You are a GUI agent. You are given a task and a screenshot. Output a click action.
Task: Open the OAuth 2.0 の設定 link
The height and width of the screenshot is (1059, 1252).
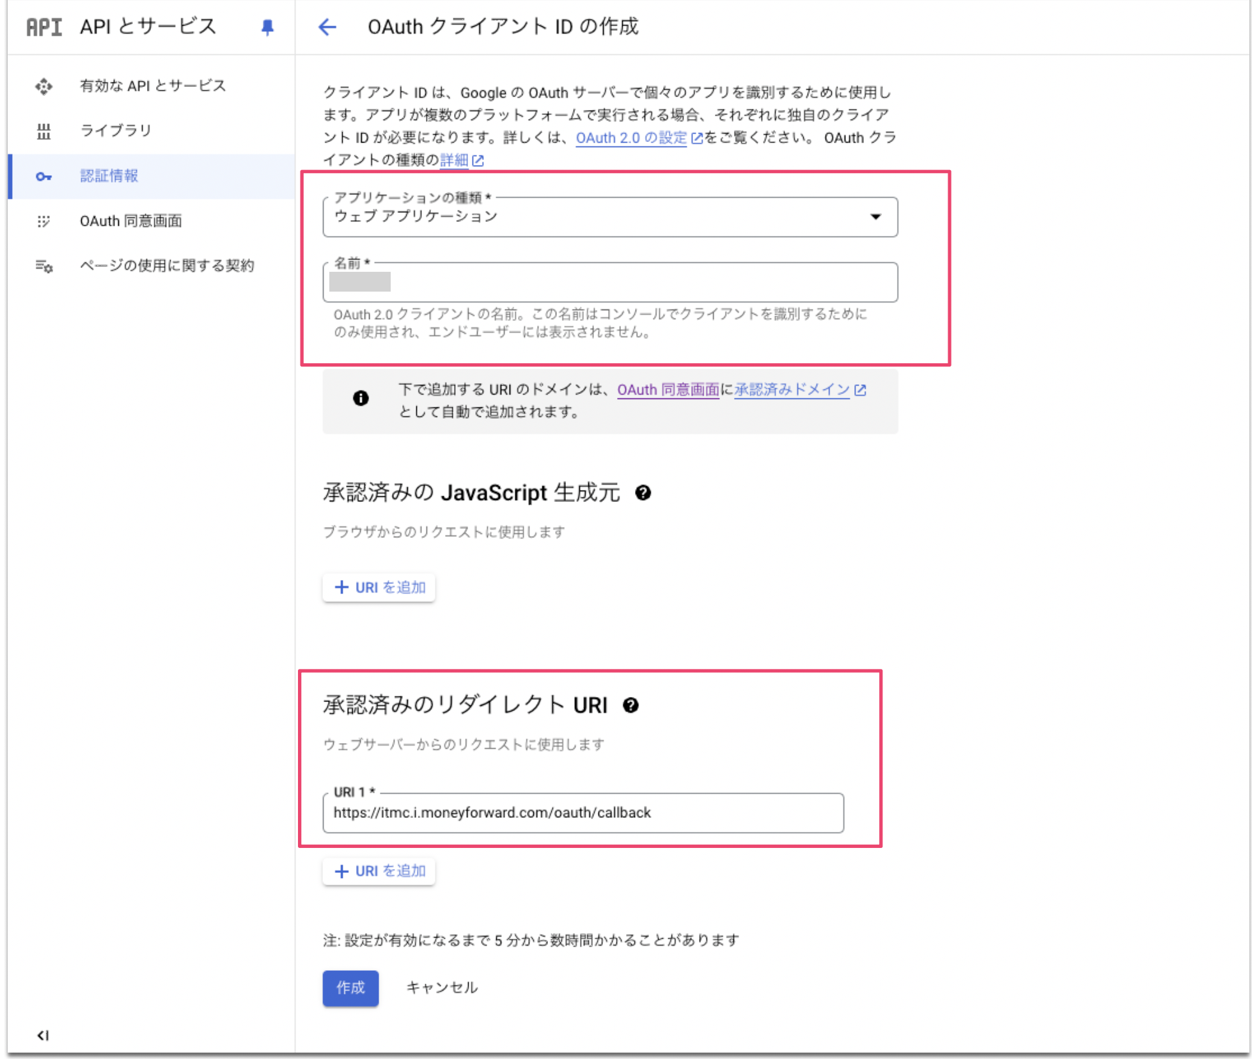[631, 138]
